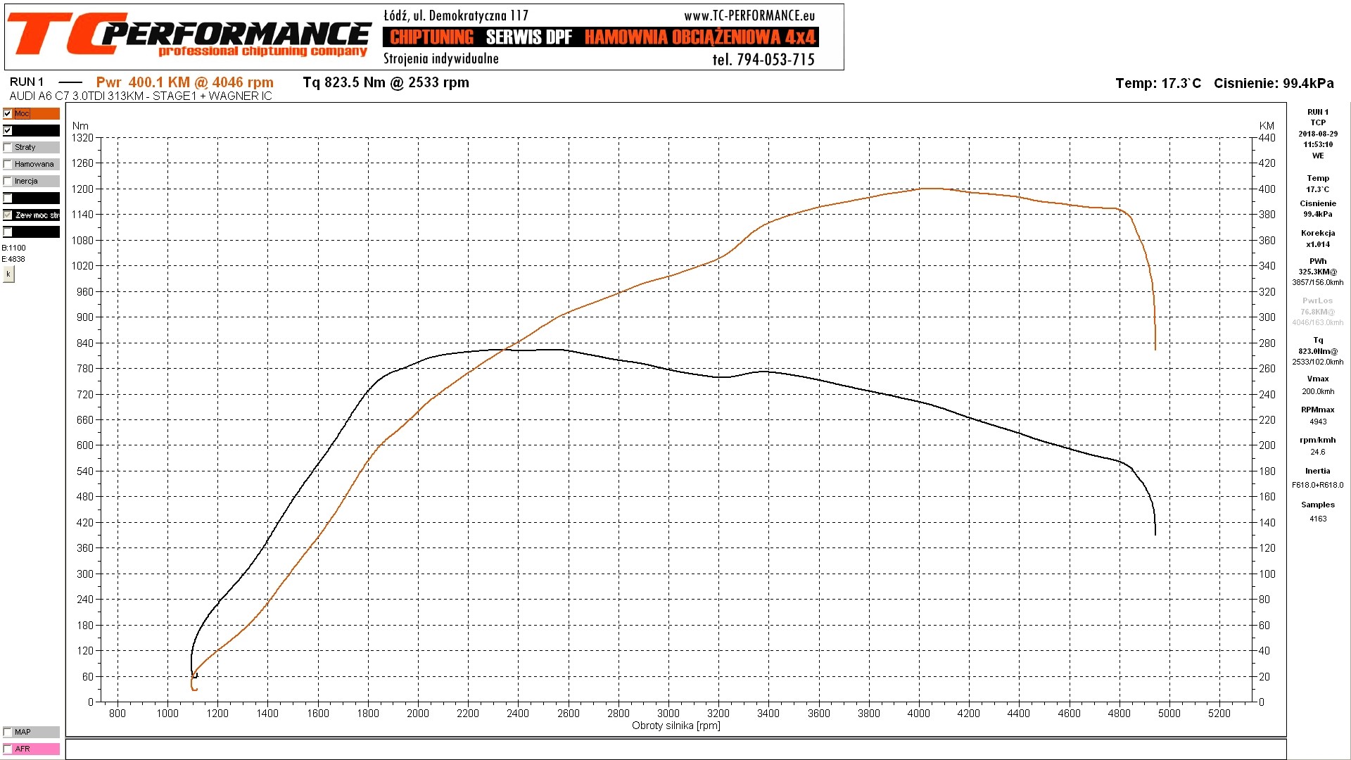Screen dimensions: 1351x760
Task: Click the TC Performance logo
Action: point(189,35)
